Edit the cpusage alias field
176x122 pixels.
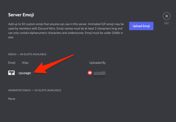(25, 73)
